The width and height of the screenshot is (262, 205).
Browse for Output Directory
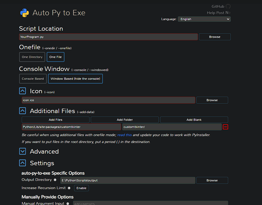point(212,180)
